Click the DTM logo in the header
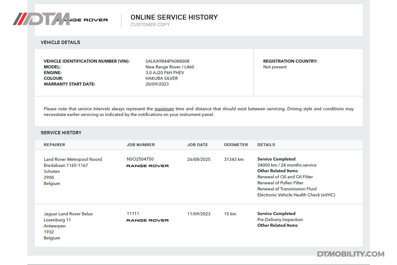The image size is (397, 265). (x=41, y=19)
